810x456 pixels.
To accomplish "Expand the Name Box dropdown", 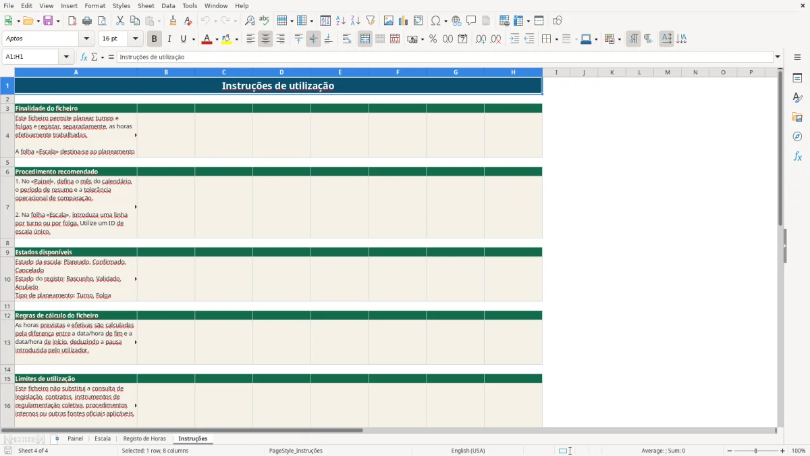I will click(67, 57).
